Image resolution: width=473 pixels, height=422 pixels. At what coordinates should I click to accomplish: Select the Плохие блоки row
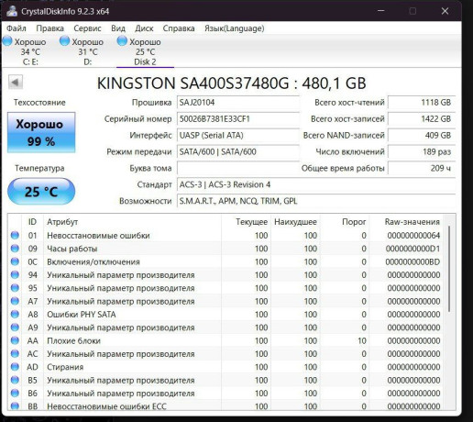(x=225, y=340)
